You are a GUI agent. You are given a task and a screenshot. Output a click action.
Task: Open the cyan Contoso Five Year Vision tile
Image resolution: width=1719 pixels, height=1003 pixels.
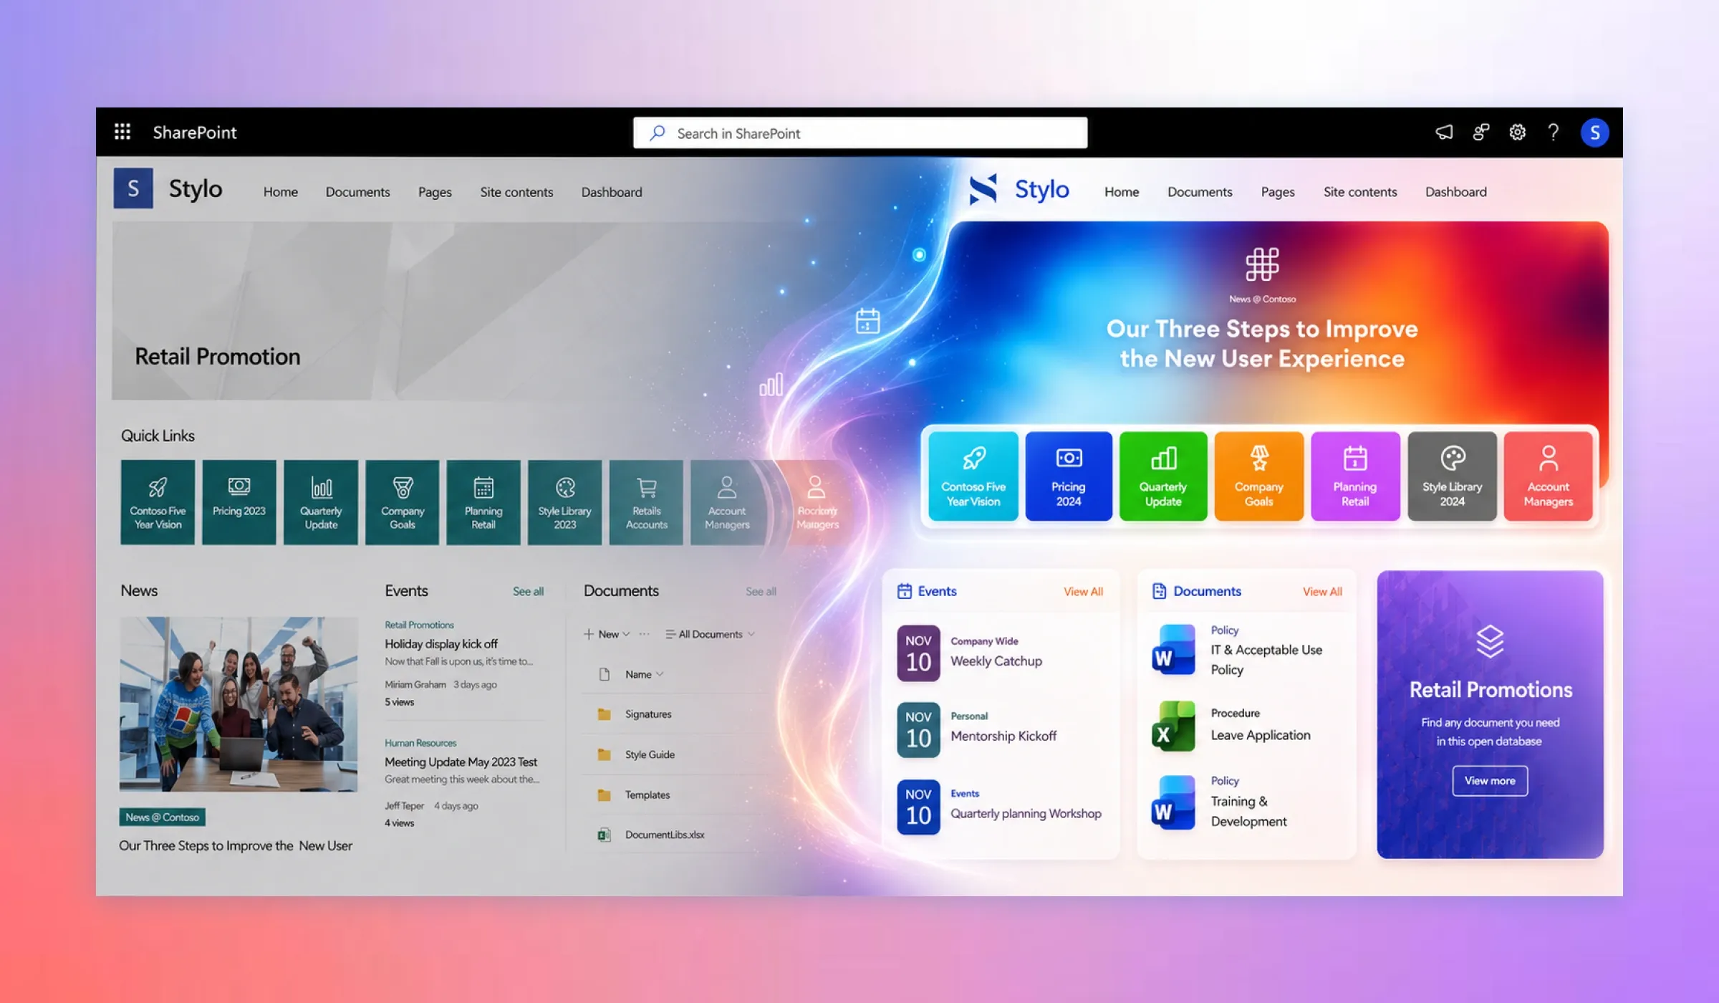[973, 476]
